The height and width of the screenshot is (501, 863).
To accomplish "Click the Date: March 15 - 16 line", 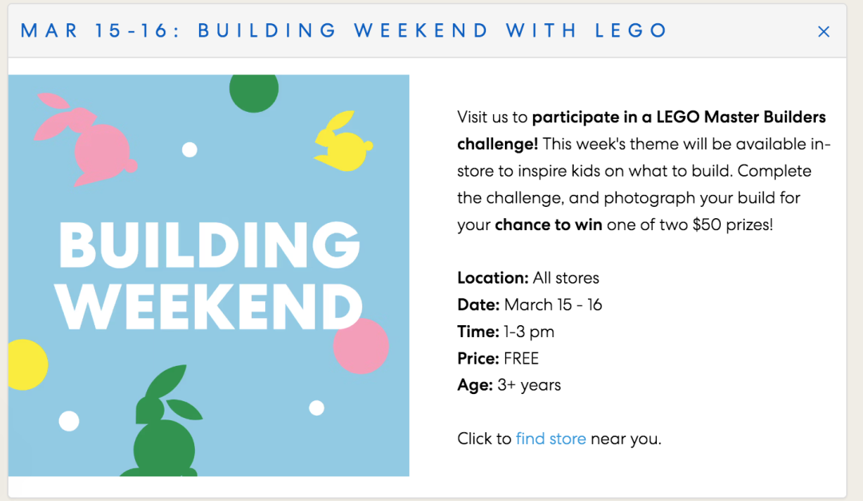I will click(530, 305).
